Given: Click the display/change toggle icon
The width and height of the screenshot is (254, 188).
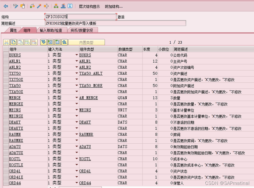Looking at the screenshot, I should (x=15, y=6).
